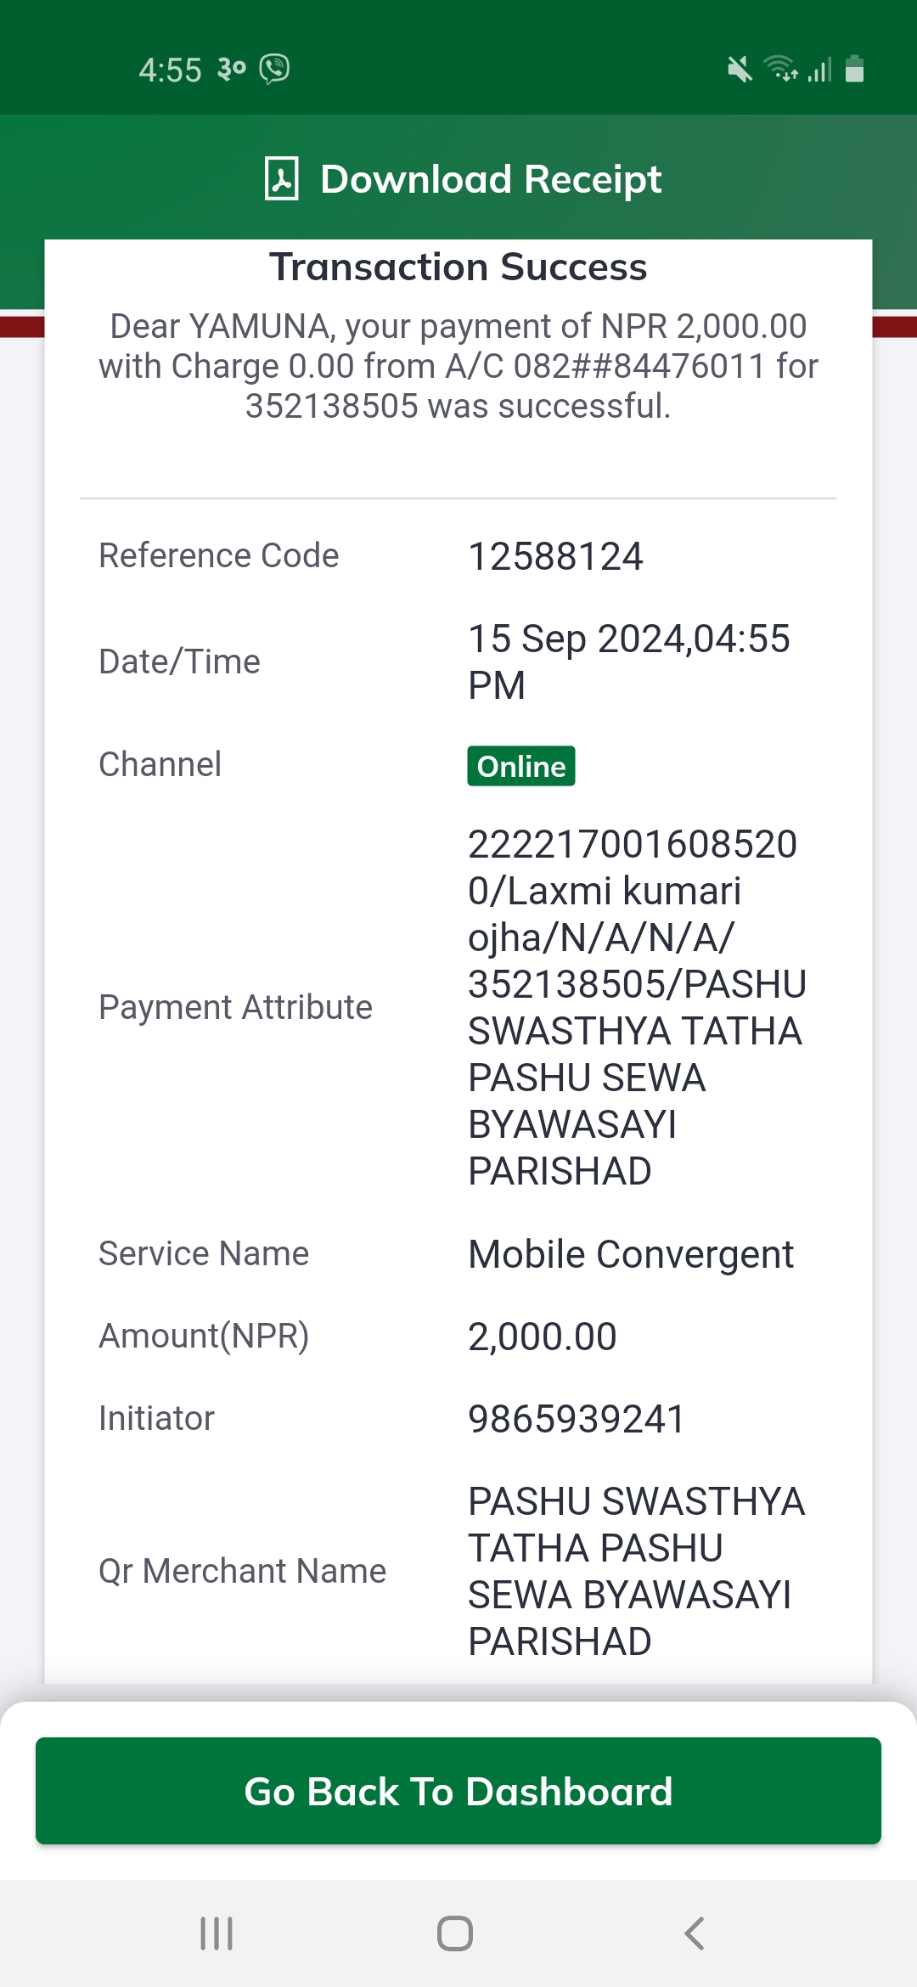Screen dimensions: 917x1987
Task: Tap the Android home button
Action: 455,1934
